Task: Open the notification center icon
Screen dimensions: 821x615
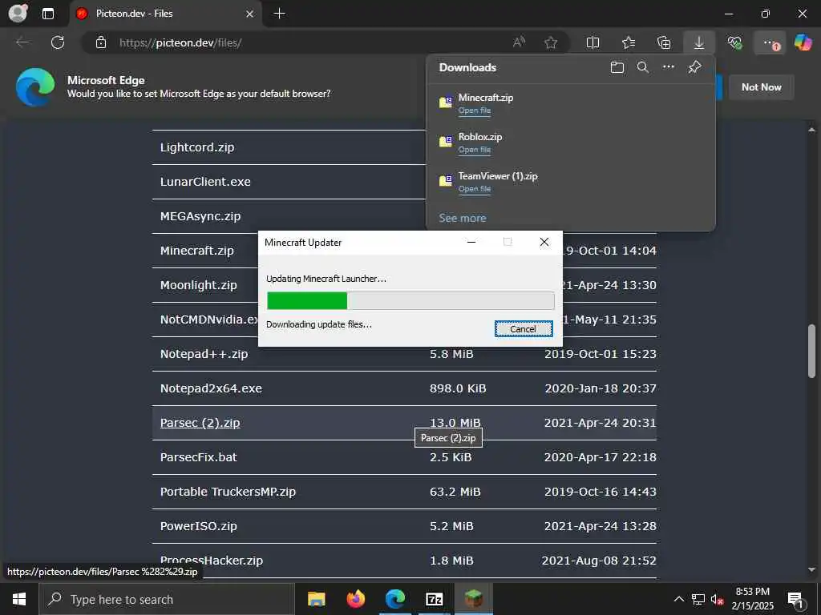Action: click(796, 600)
